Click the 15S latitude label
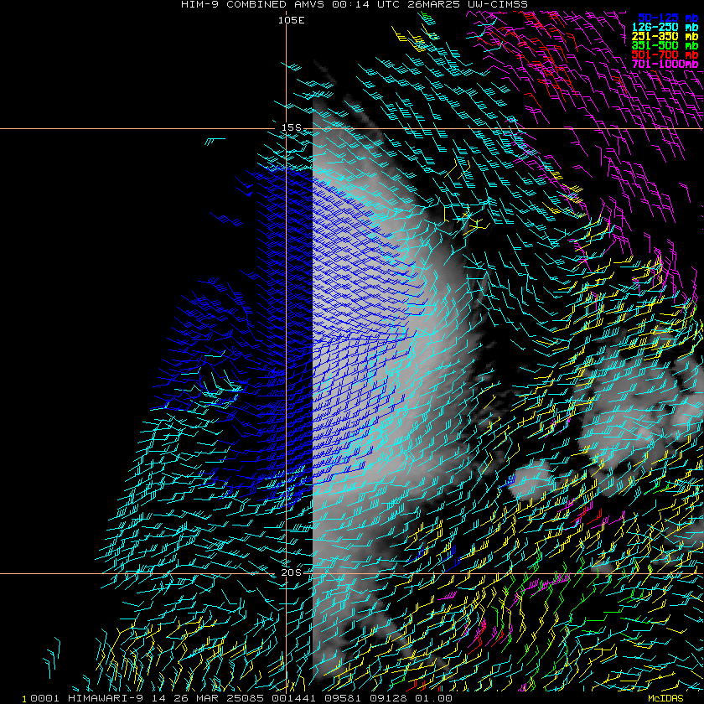 292,128
